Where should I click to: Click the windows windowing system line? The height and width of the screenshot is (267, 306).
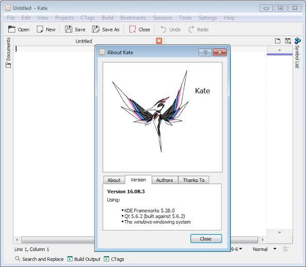tap(157, 222)
